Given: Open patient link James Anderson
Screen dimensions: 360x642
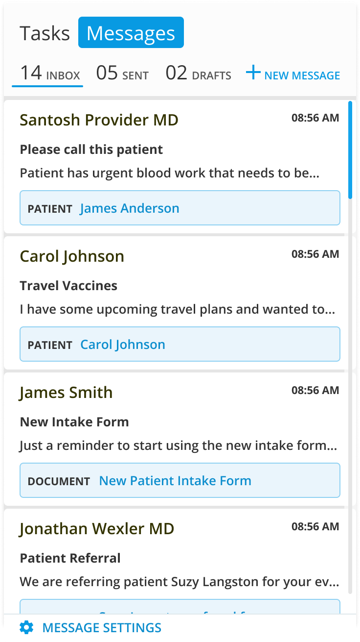Looking at the screenshot, I should point(130,208).
